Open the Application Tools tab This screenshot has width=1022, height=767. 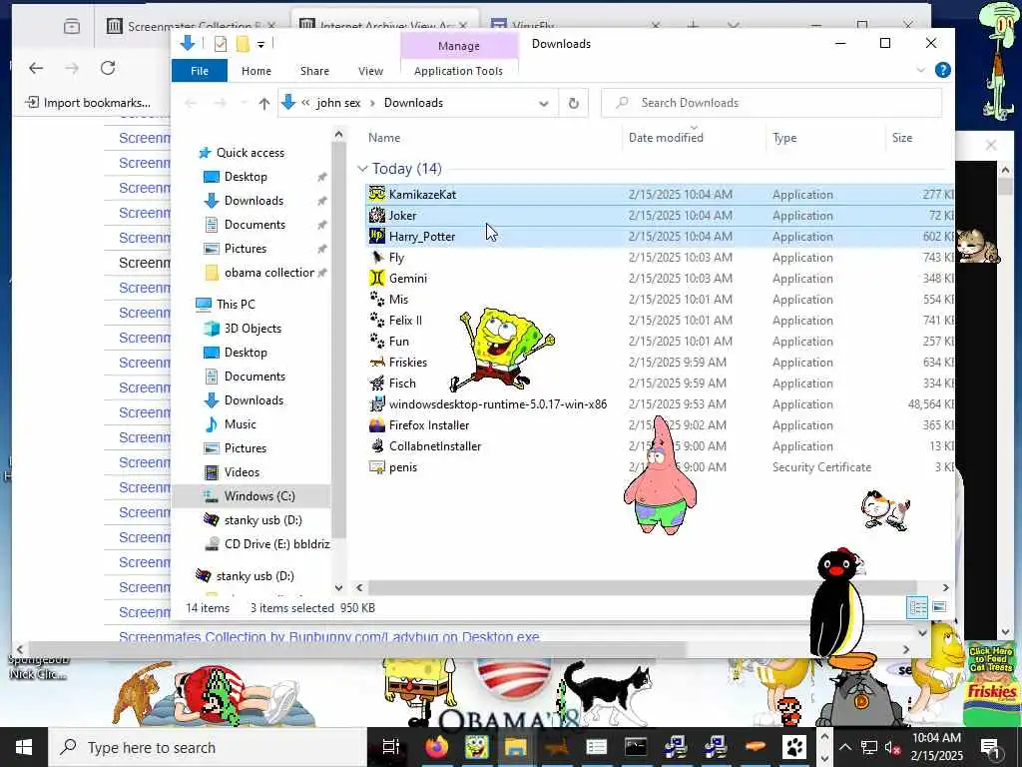[x=458, y=71]
